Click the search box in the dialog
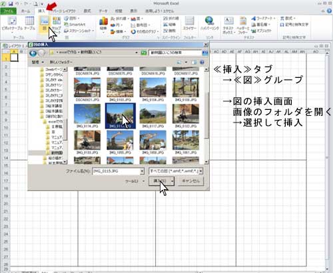 pyautogui.click(x=176, y=53)
